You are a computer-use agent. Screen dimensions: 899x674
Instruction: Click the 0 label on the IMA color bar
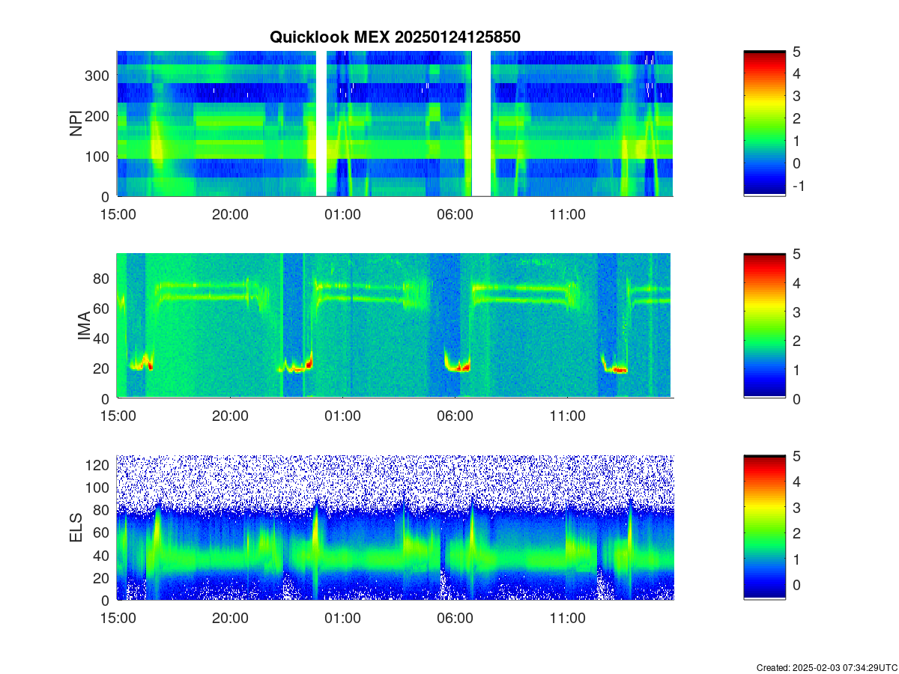tap(797, 398)
